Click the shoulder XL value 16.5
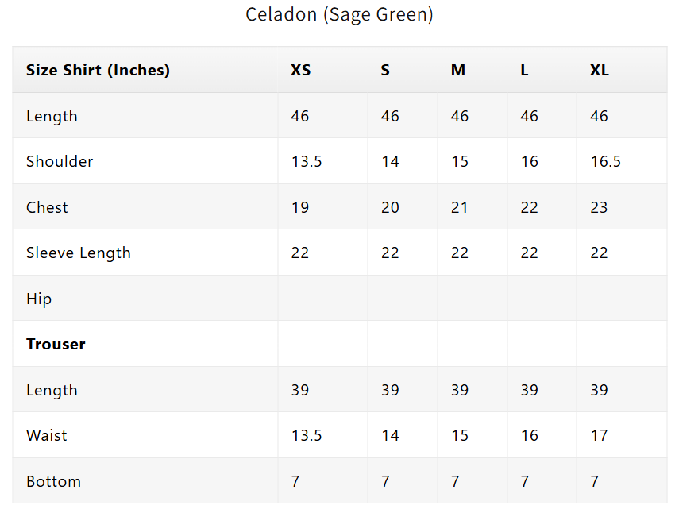This screenshot has height=509, width=679. point(605,161)
